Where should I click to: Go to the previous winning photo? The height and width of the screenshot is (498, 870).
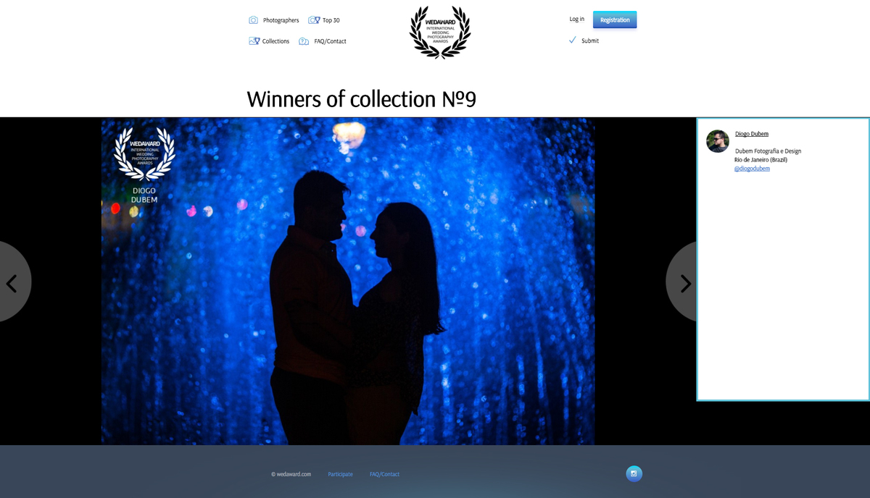point(12,283)
